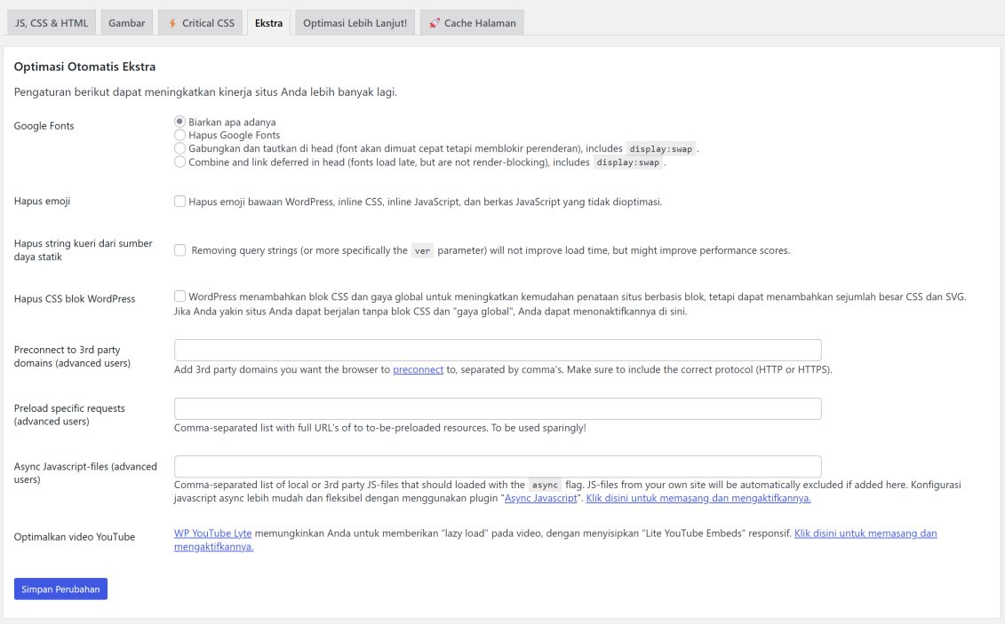The width and height of the screenshot is (1005, 624).
Task: Click the Simpan Perubahan button
Action: pos(60,588)
